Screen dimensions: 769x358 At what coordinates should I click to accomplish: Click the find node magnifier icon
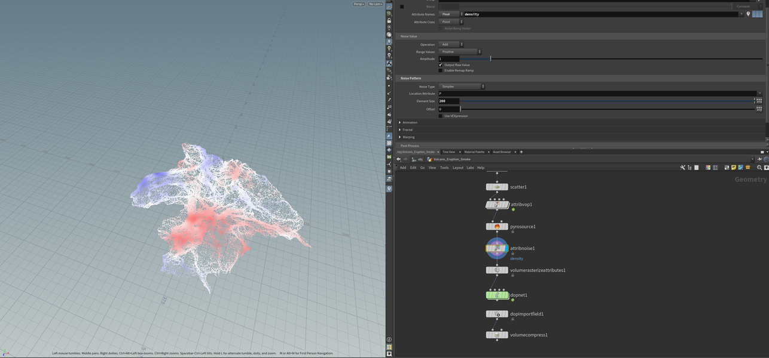click(x=759, y=168)
